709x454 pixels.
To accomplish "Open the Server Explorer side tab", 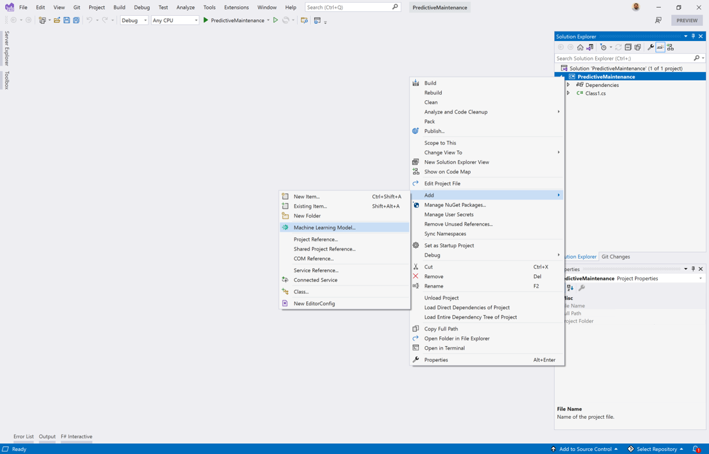I will [7, 49].
